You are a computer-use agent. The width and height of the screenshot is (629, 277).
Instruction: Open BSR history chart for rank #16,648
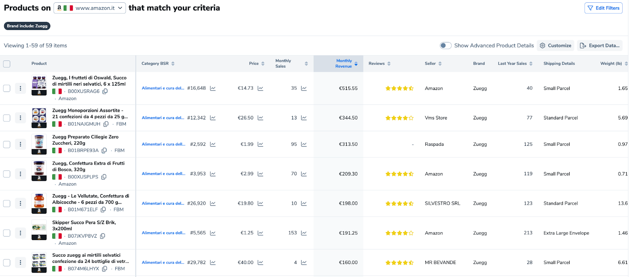click(213, 88)
